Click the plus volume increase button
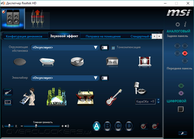This screenshot has width=194, height=139. tap(63, 126)
